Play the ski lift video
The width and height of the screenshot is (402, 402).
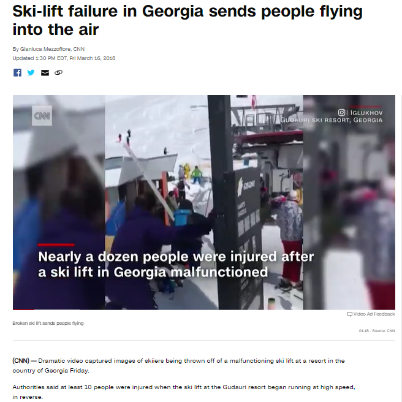click(x=204, y=202)
